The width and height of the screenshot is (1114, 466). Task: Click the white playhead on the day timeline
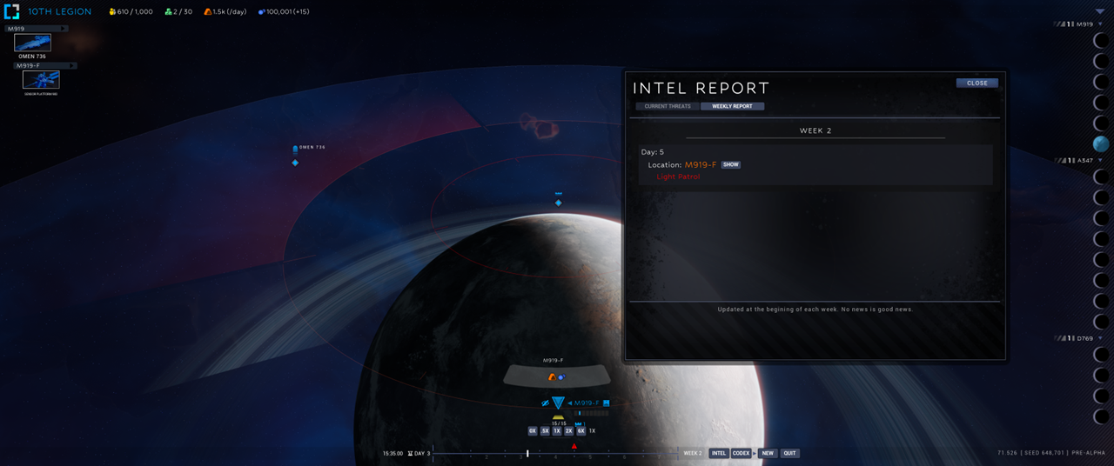[x=527, y=453]
